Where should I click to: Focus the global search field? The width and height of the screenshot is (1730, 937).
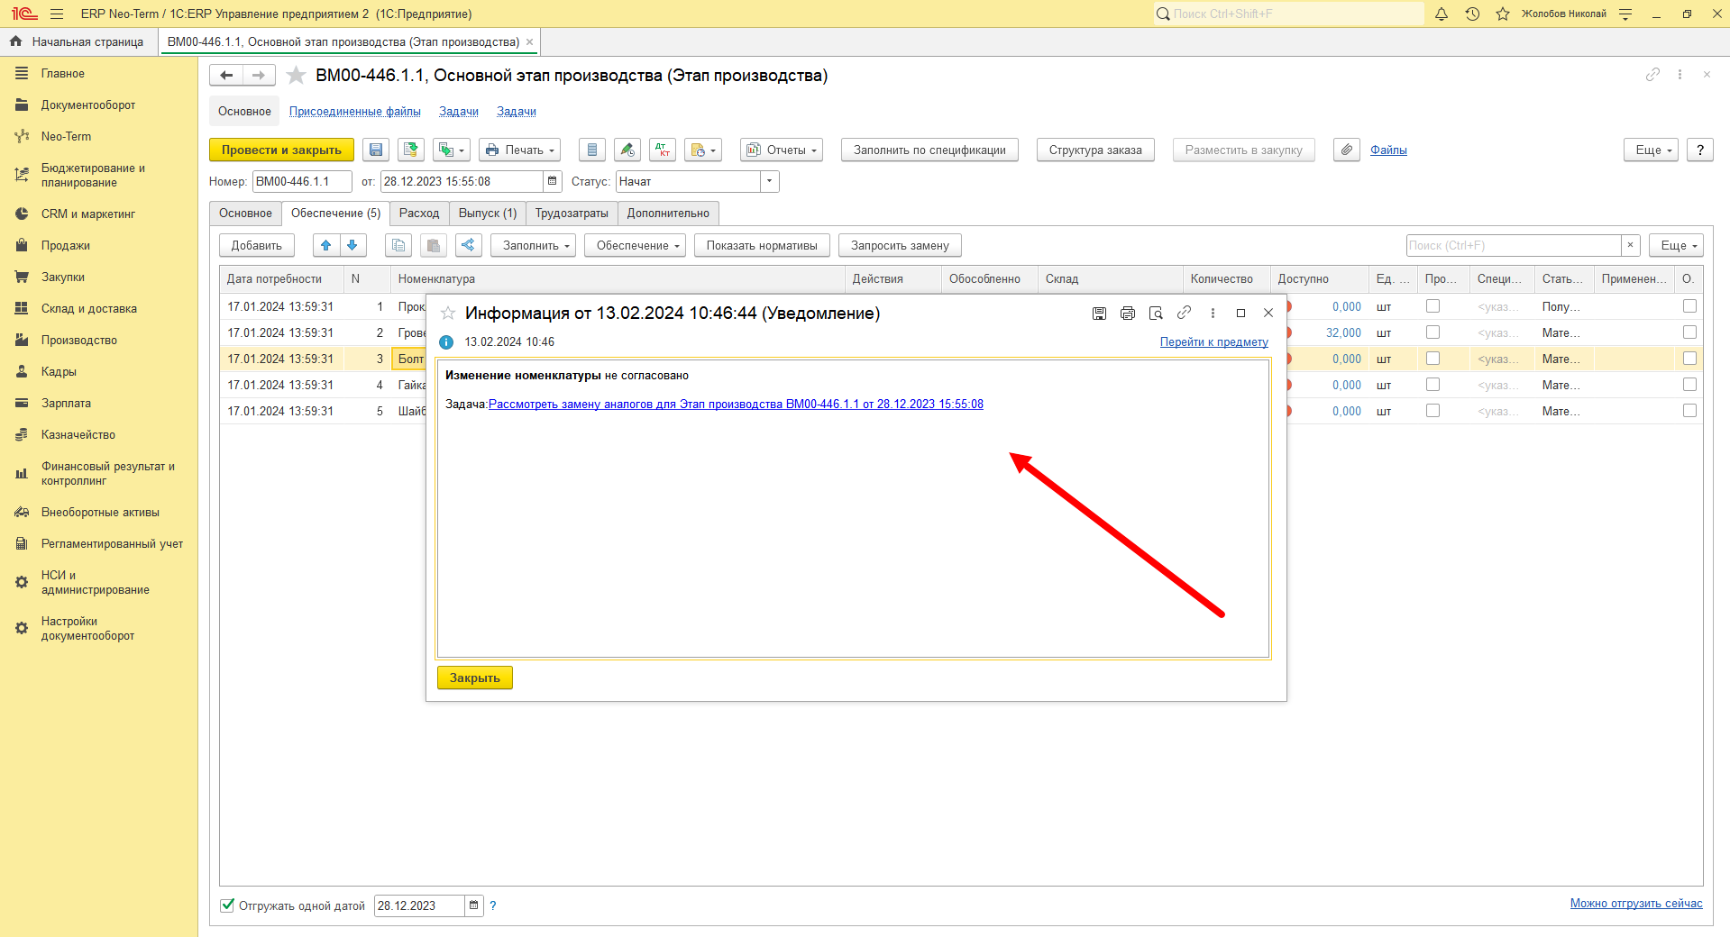(1289, 14)
